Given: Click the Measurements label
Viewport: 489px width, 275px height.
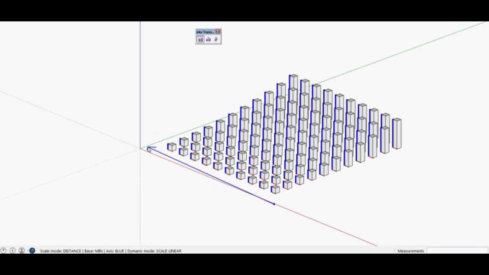Looking at the screenshot, I should (x=411, y=251).
